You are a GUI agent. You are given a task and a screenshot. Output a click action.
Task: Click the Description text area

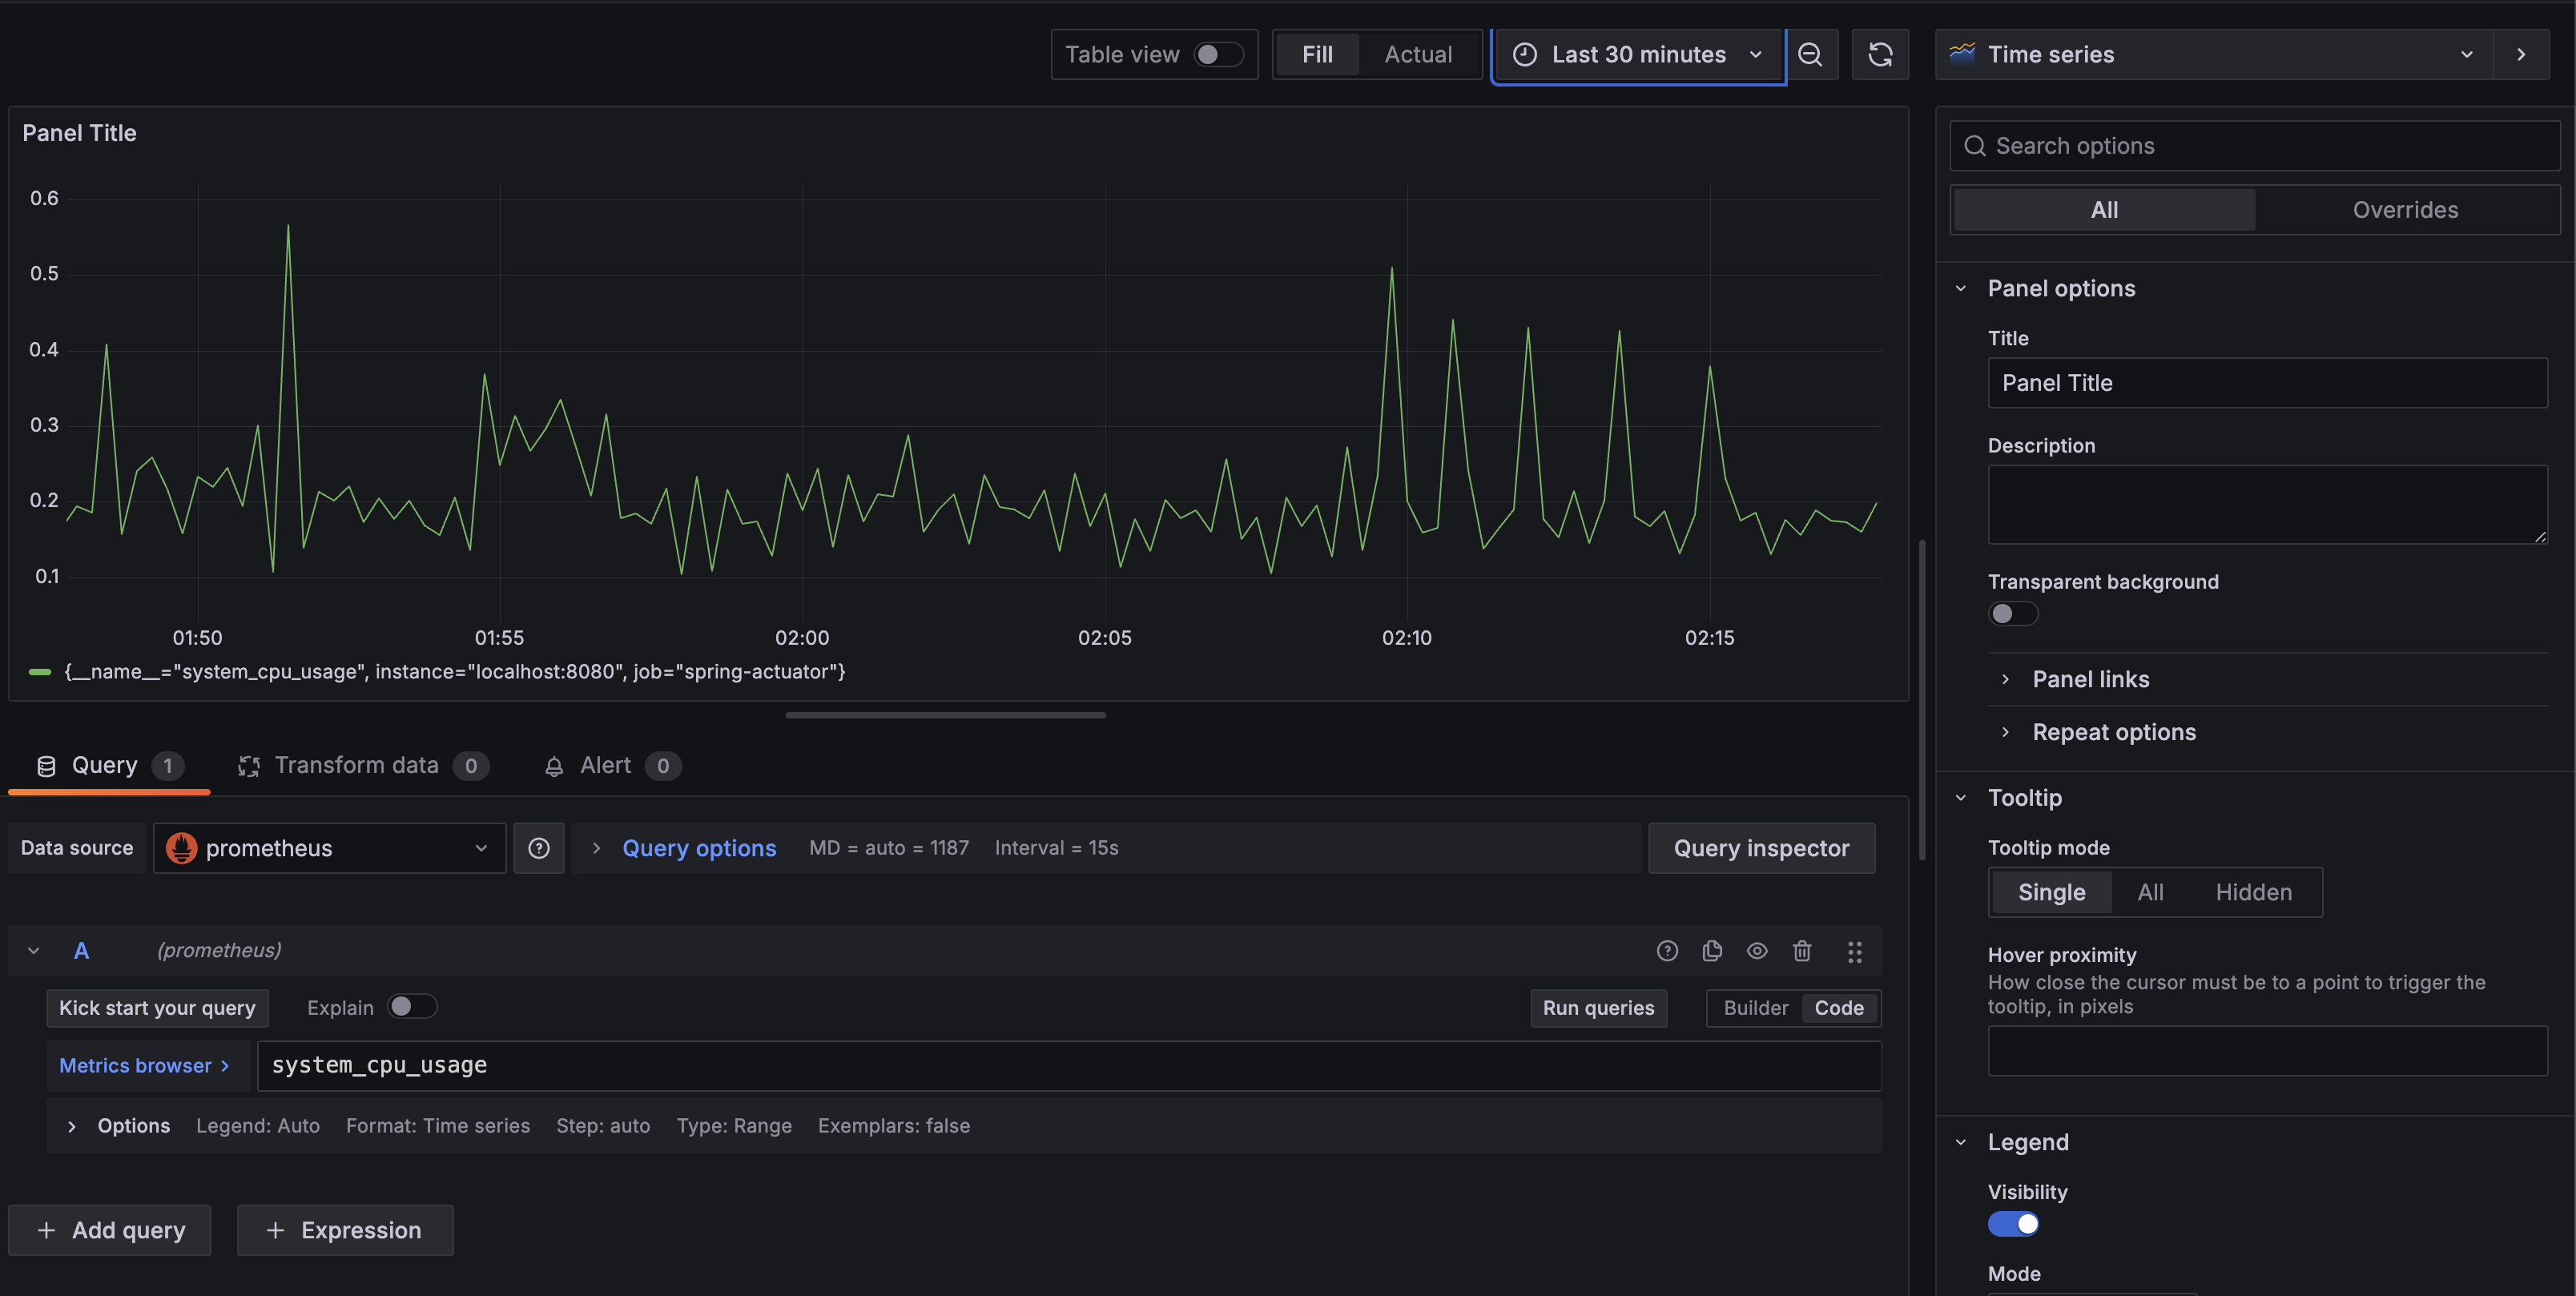pyautogui.click(x=2267, y=505)
